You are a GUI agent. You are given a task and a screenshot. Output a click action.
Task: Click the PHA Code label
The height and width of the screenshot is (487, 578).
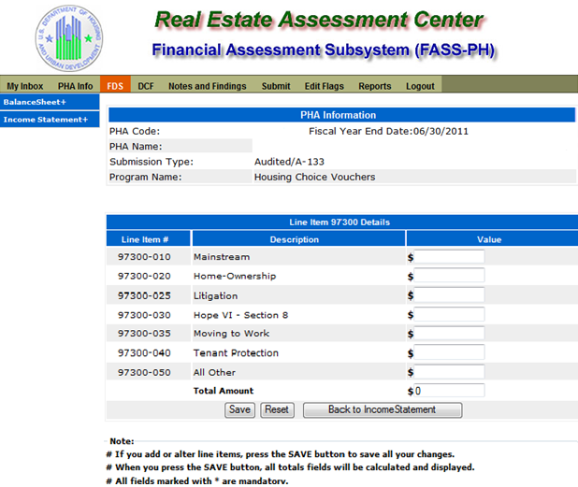tap(135, 131)
